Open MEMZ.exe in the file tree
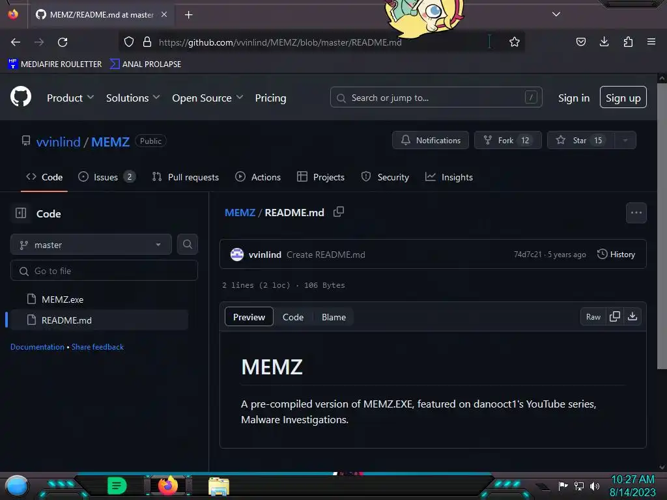The width and height of the screenshot is (667, 500). (x=62, y=299)
